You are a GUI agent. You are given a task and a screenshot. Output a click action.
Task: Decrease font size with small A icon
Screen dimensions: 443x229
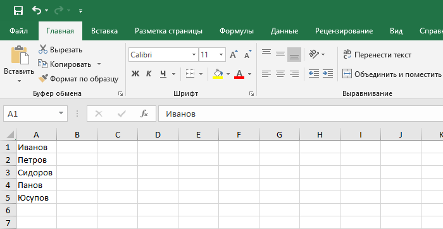tap(247, 54)
